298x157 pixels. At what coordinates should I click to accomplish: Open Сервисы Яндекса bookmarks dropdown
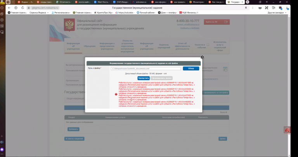coord(39,12)
